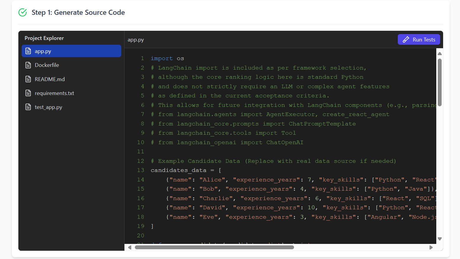Viewport: 460px width, 259px height.
Task: Click the requirements.txt file icon
Action: [x=28, y=93]
